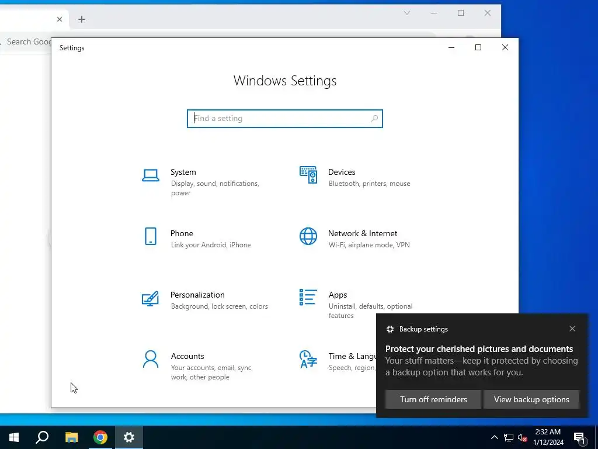
Task: Open the Devices keyboard and speaker icon
Action: (308, 175)
